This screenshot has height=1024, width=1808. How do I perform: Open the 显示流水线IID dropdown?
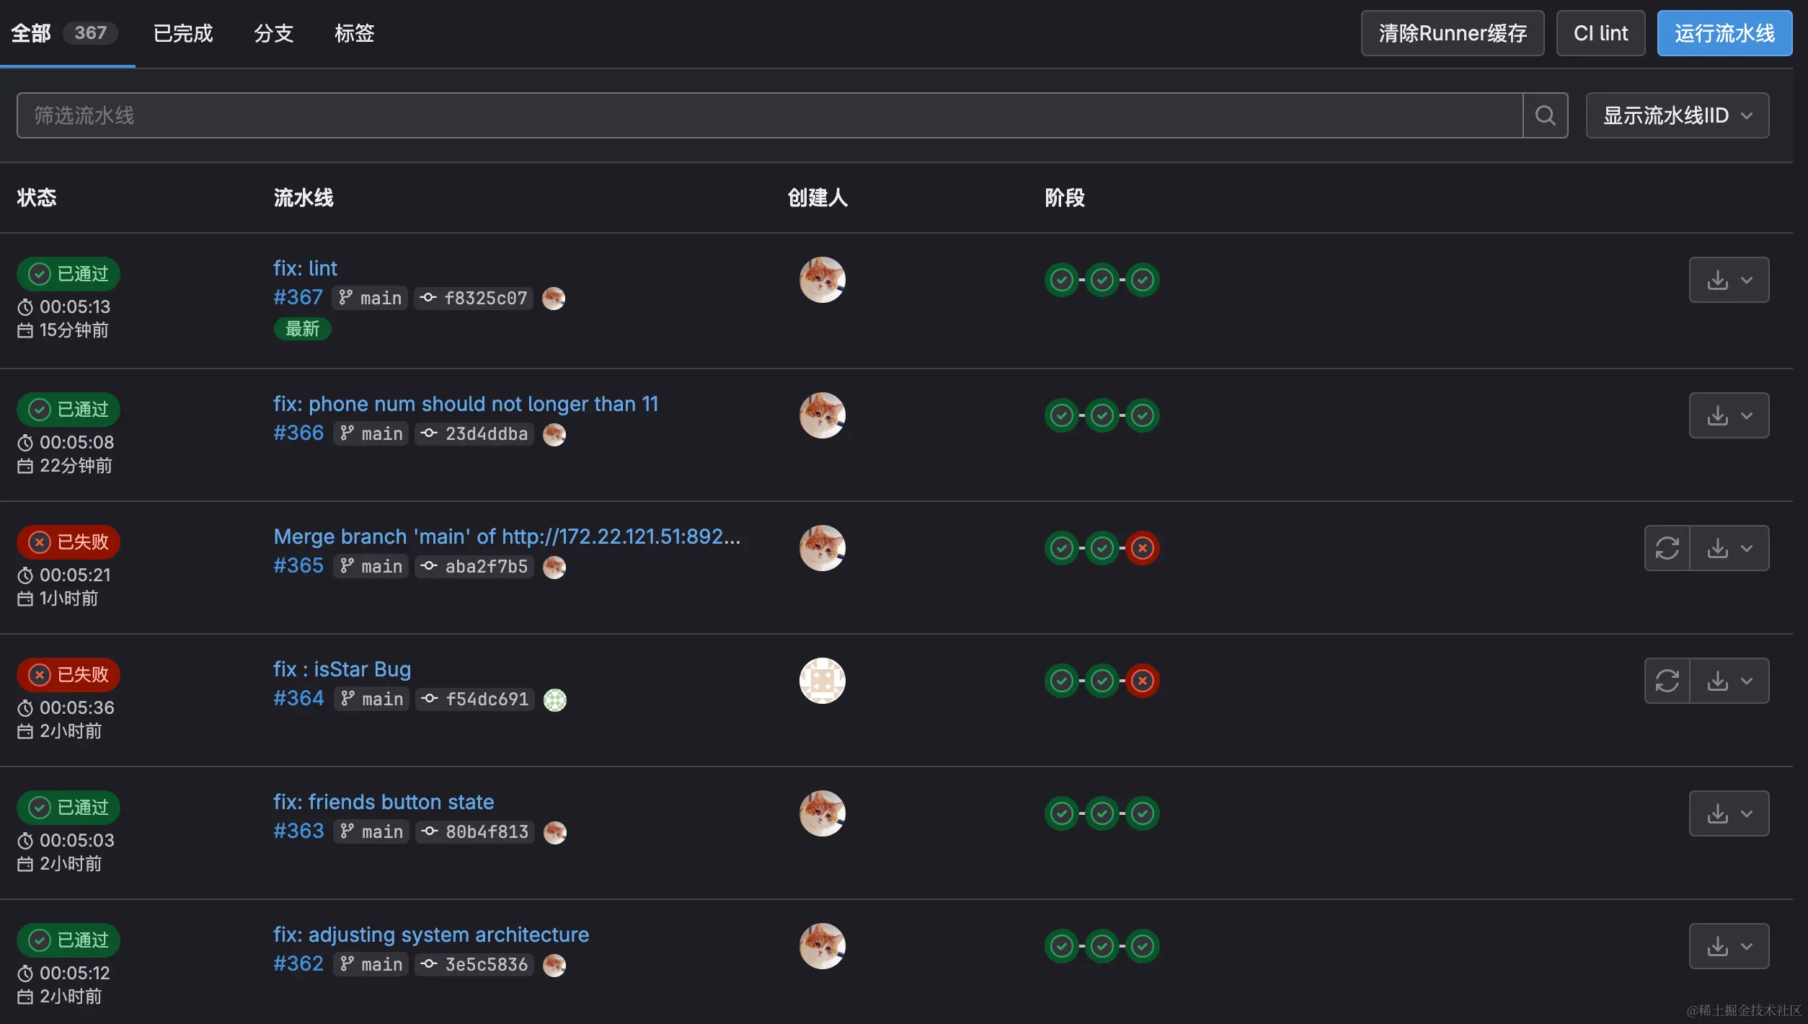1677,115
